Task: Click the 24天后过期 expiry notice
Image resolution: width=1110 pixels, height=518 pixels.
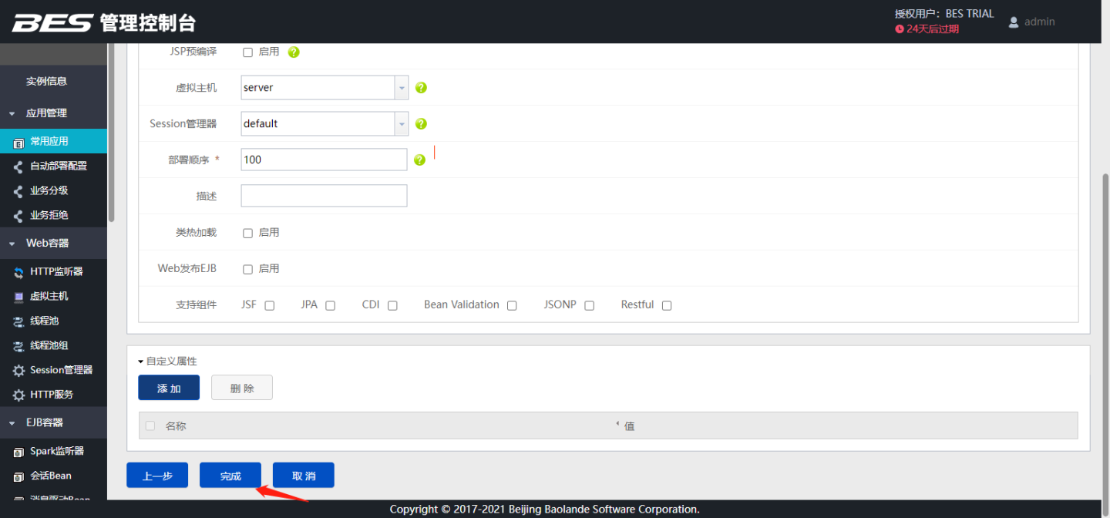Action: pyautogui.click(x=933, y=29)
